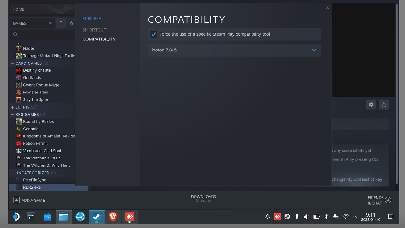Select Slay the Spire
Viewport: 405px width, 228px height.
pos(36,99)
